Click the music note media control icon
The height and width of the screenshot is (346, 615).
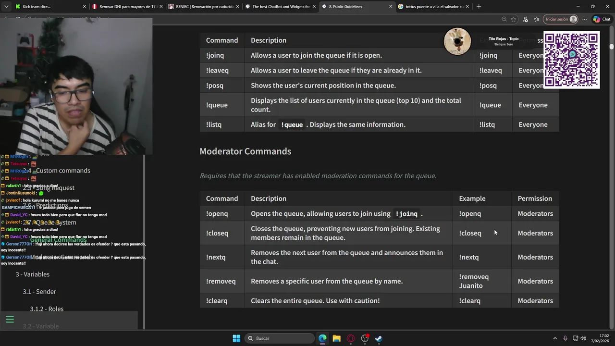coord(525,19)
